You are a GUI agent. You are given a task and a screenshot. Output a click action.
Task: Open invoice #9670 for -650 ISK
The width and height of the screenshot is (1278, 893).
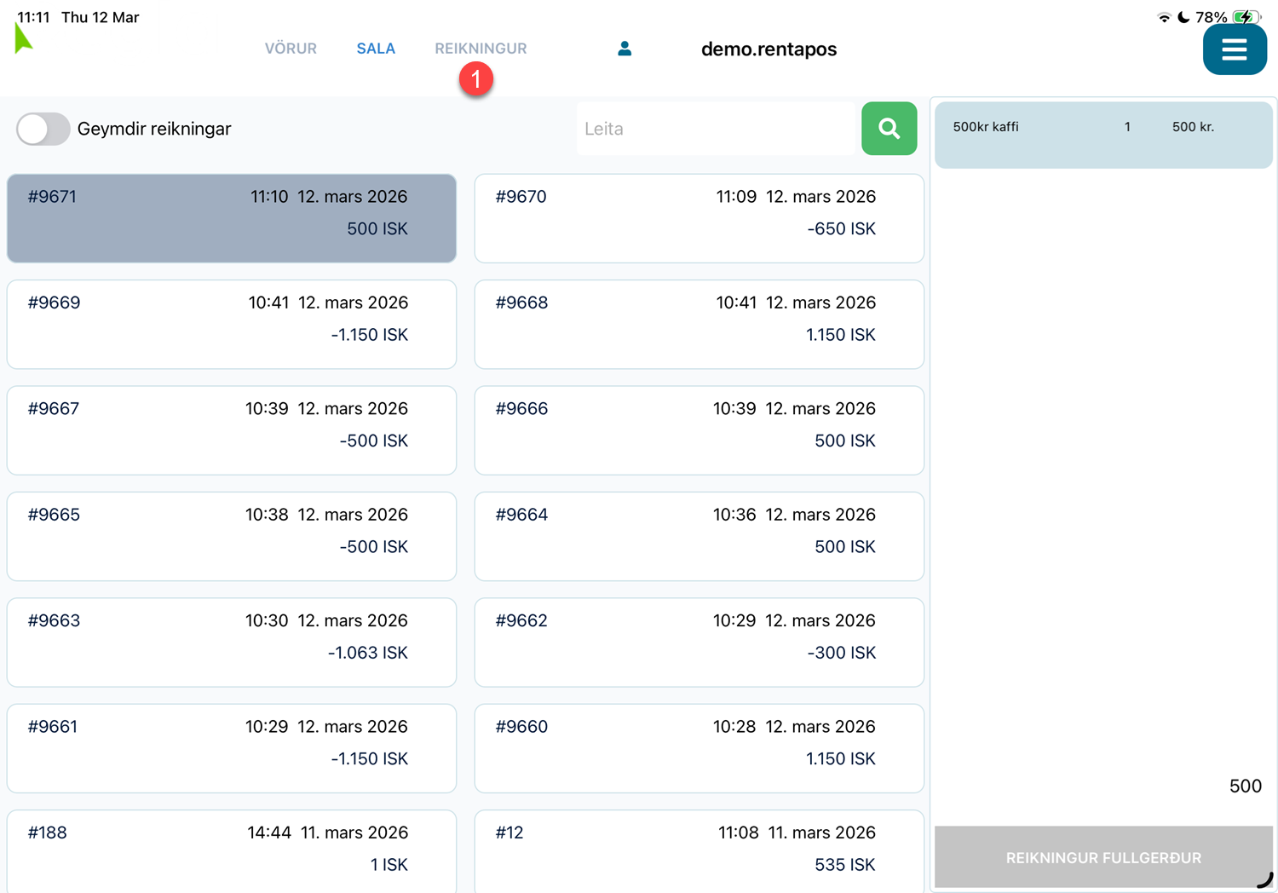(x=699, y=218)
